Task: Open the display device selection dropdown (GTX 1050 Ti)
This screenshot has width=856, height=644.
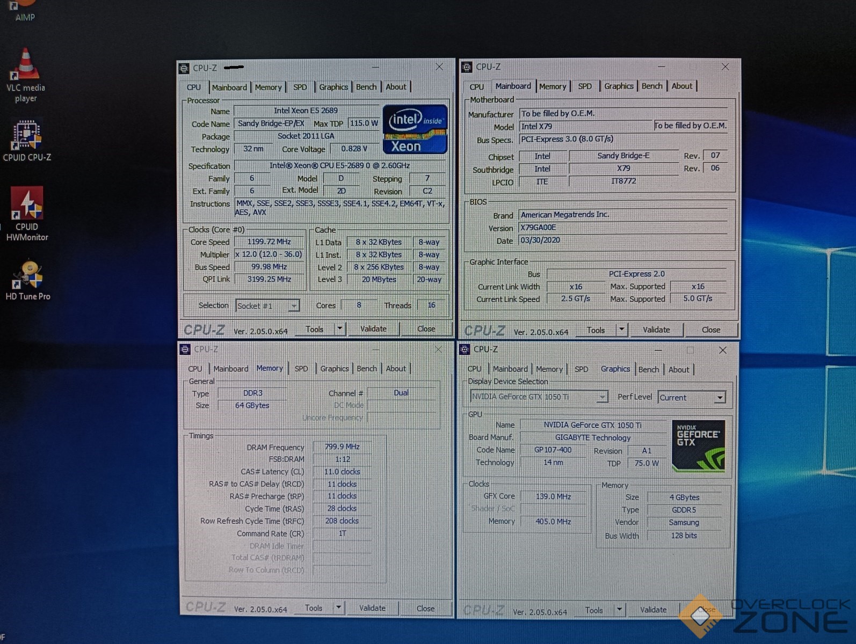Action: coord(539,397)
